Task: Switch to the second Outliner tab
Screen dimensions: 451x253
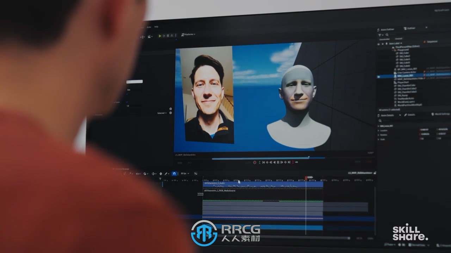Action: pos(410,28)
